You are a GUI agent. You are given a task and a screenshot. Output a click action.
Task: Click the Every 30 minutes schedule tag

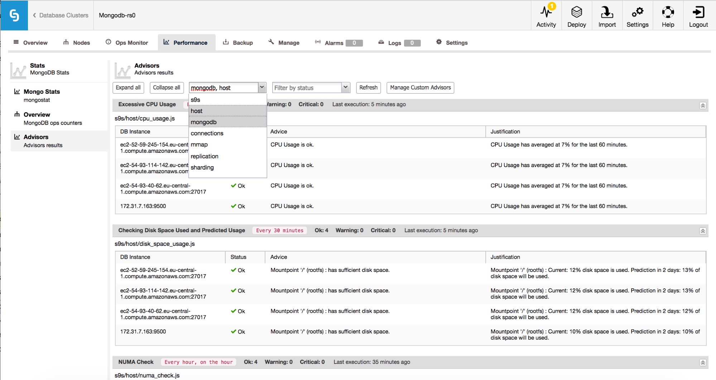pos(280,230)
